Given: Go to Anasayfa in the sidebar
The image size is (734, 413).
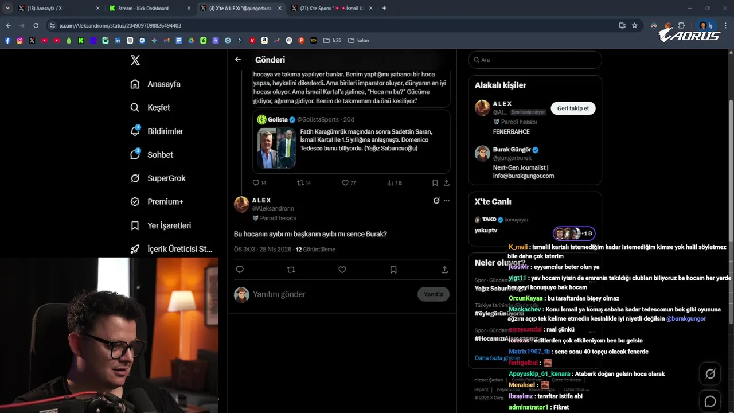Looking at the screenshot, I should click(155, 84).
